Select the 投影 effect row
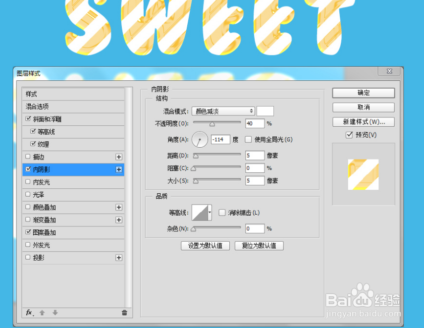The height and width of the screenshot is (328, 424). tap(73, 258)
